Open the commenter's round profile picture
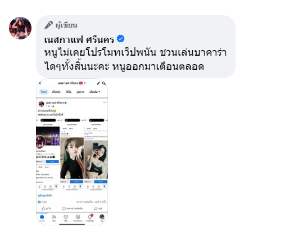Screen dimensions: 303x229 [x=20, y=28]
